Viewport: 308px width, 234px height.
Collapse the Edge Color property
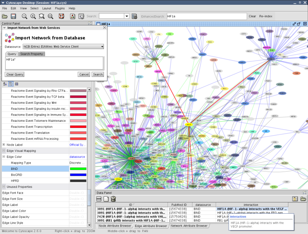pos(4,157)
